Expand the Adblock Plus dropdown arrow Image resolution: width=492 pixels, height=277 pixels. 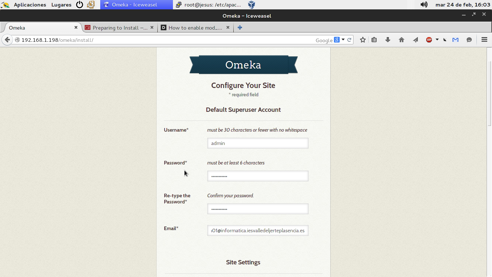click(x=437, y=40)
